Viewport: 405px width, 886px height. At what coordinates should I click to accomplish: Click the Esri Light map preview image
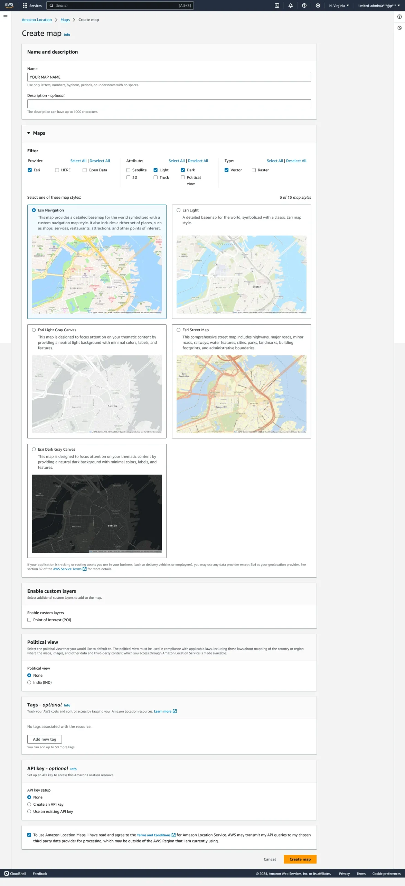coord(242,275)
